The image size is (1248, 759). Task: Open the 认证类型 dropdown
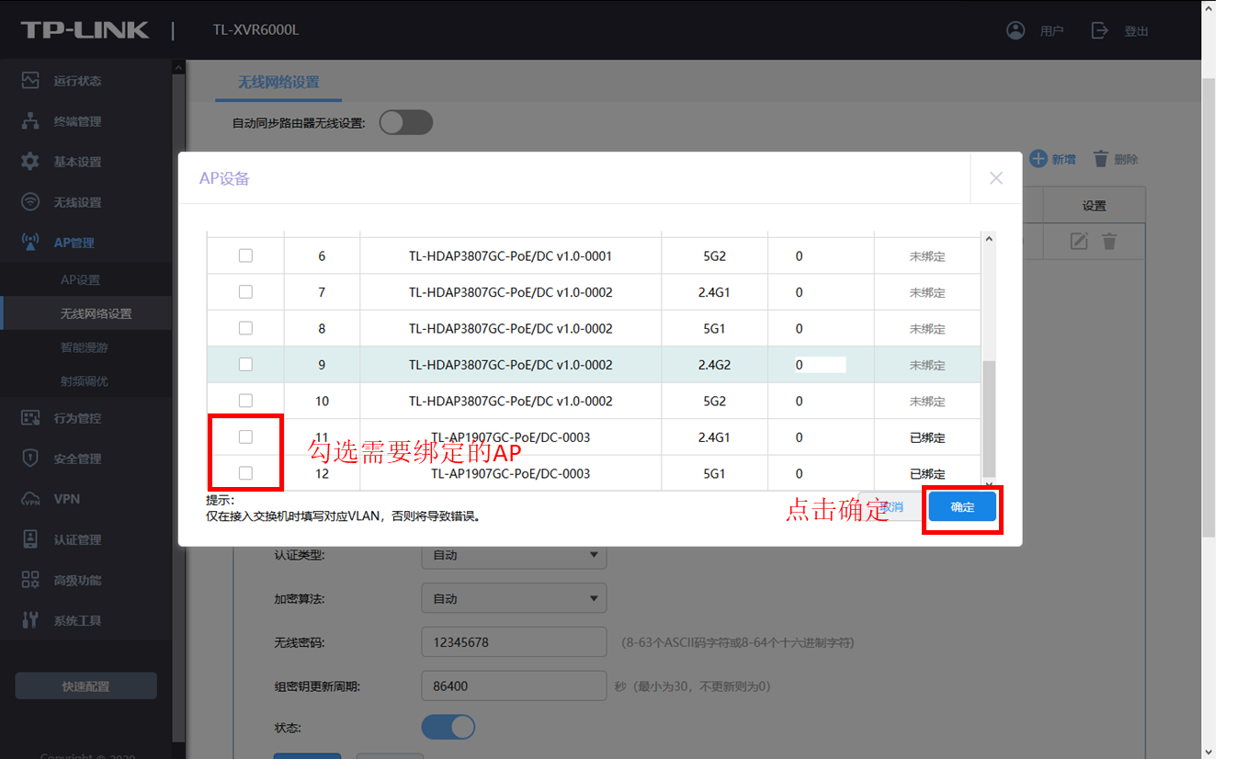click(x=514, y=555)
